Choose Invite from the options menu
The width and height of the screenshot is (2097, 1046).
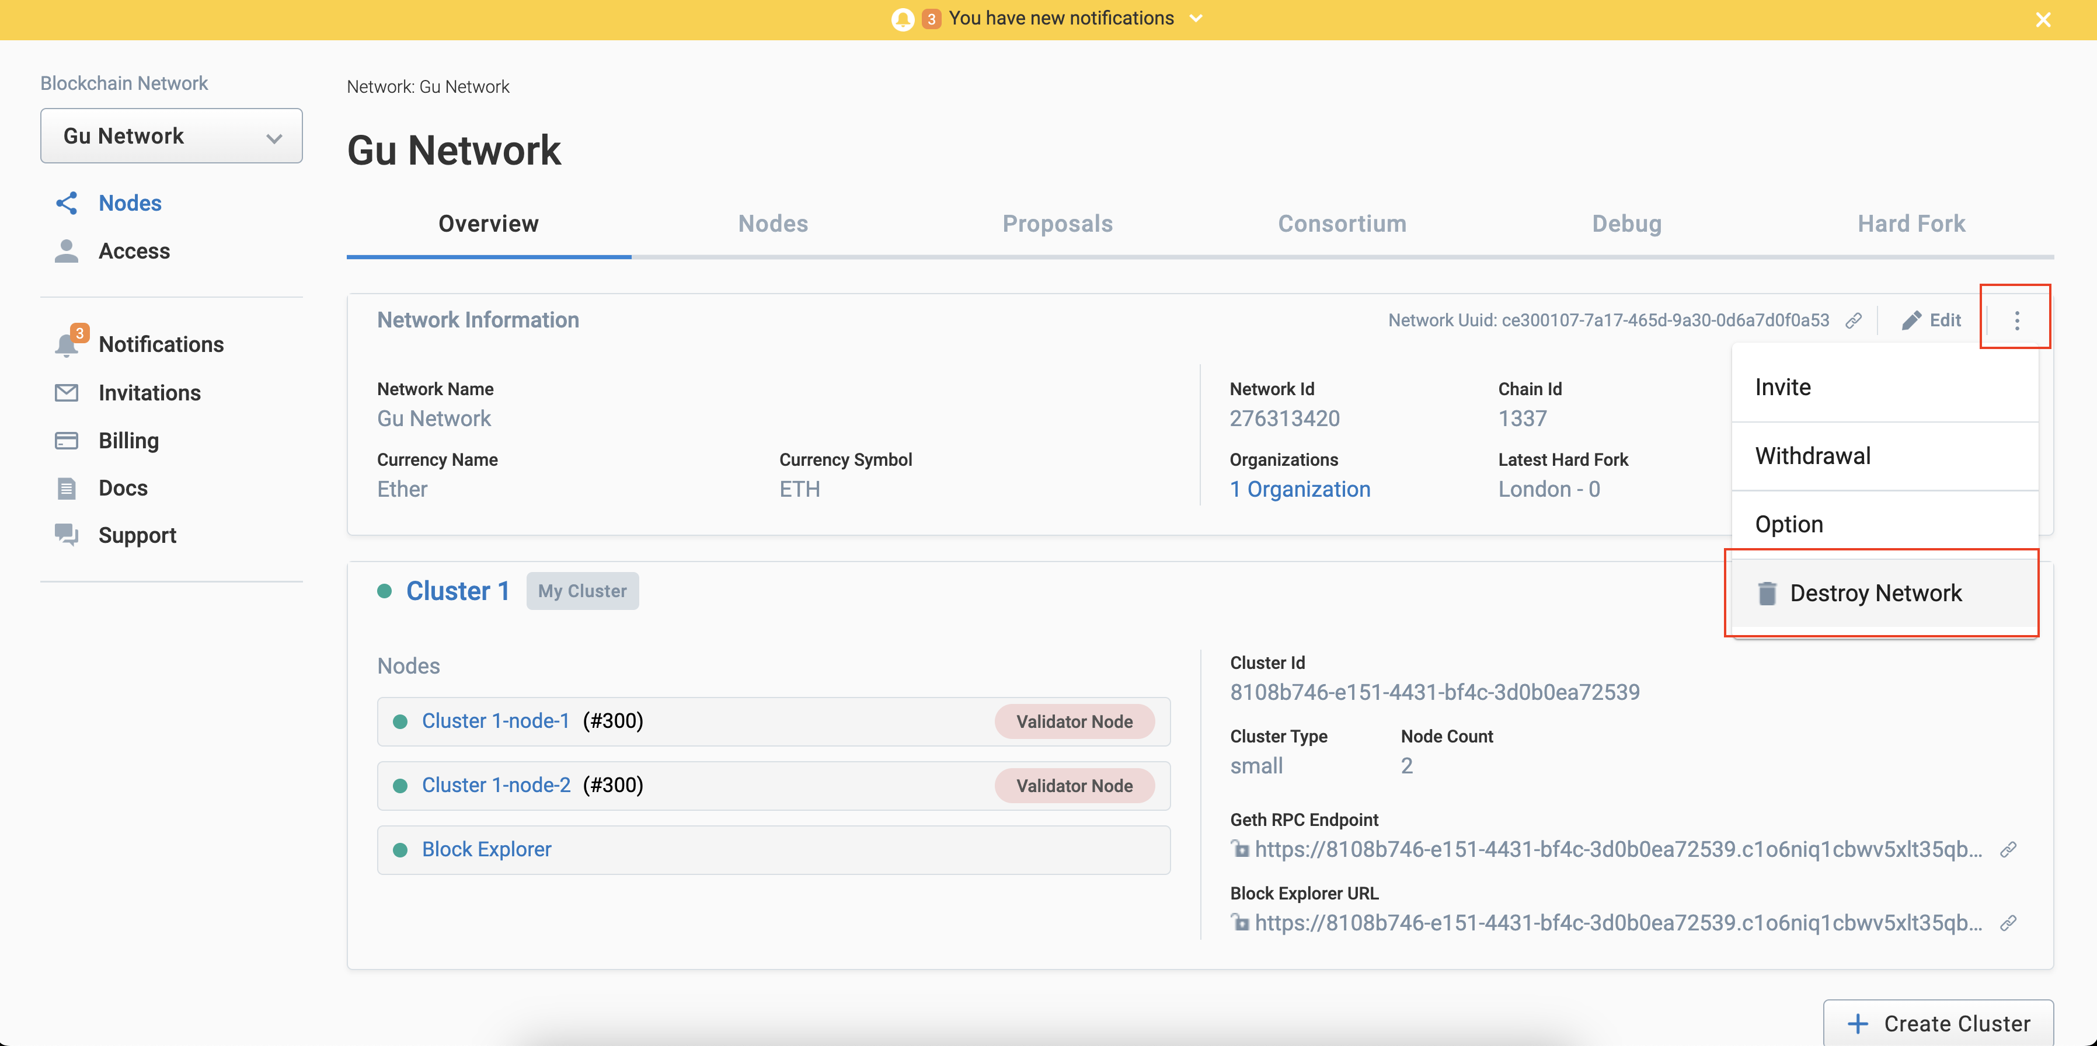1885,388
